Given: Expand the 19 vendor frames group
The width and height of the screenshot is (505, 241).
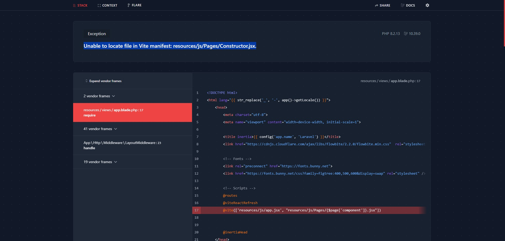Looking at the screenshot, I should pos(133,162).
